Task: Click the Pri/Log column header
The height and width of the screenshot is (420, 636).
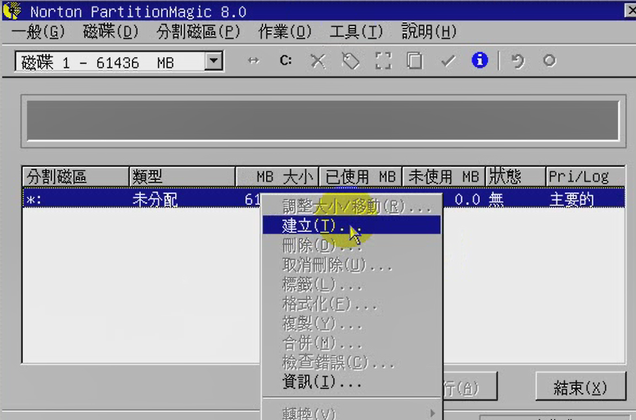Action: [585, 177]
